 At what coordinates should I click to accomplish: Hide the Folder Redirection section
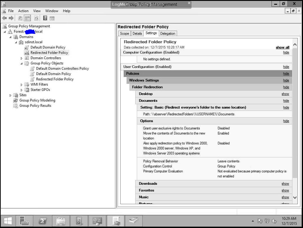tap(286, 87)
